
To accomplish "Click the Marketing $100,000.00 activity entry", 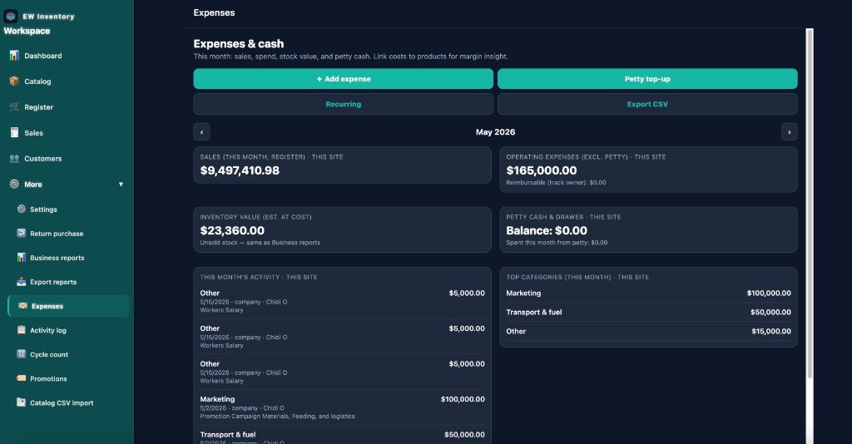I will 342,407.
